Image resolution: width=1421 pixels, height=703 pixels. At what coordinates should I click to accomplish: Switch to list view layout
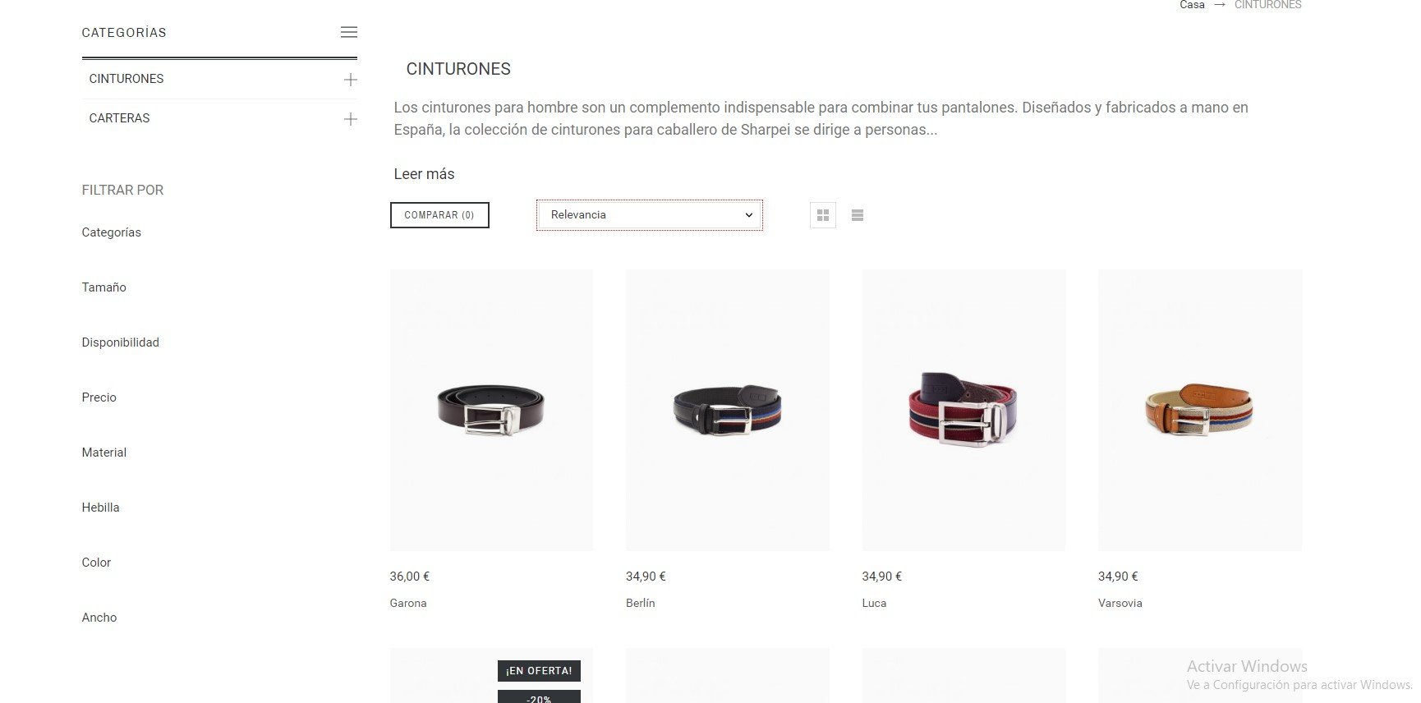pyautogui.click(x=858, y=215)
